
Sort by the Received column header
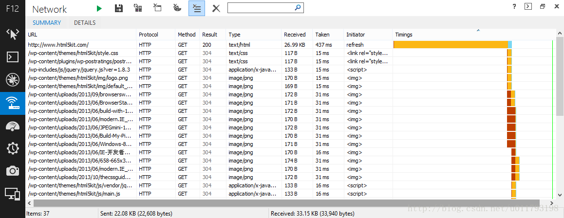coord(297,35)
